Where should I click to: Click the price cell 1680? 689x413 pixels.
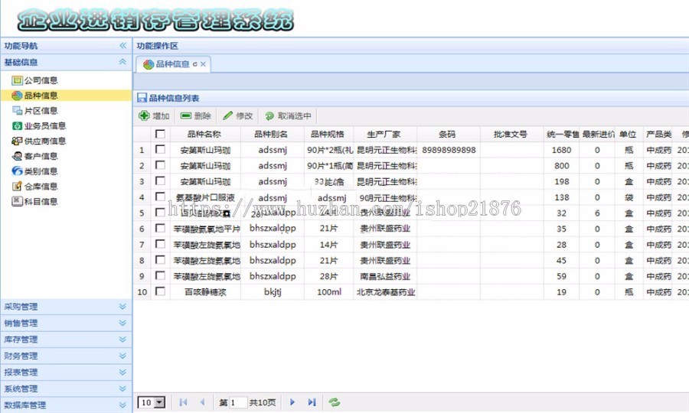click(x=562, y=150)
